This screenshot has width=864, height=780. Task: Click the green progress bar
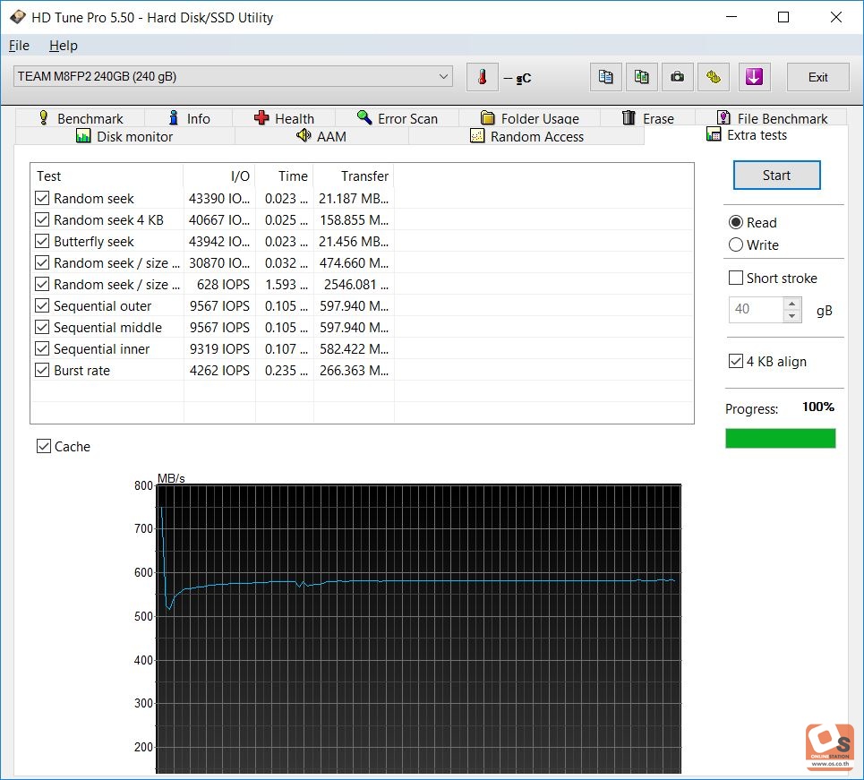click(x=780, y=438)
